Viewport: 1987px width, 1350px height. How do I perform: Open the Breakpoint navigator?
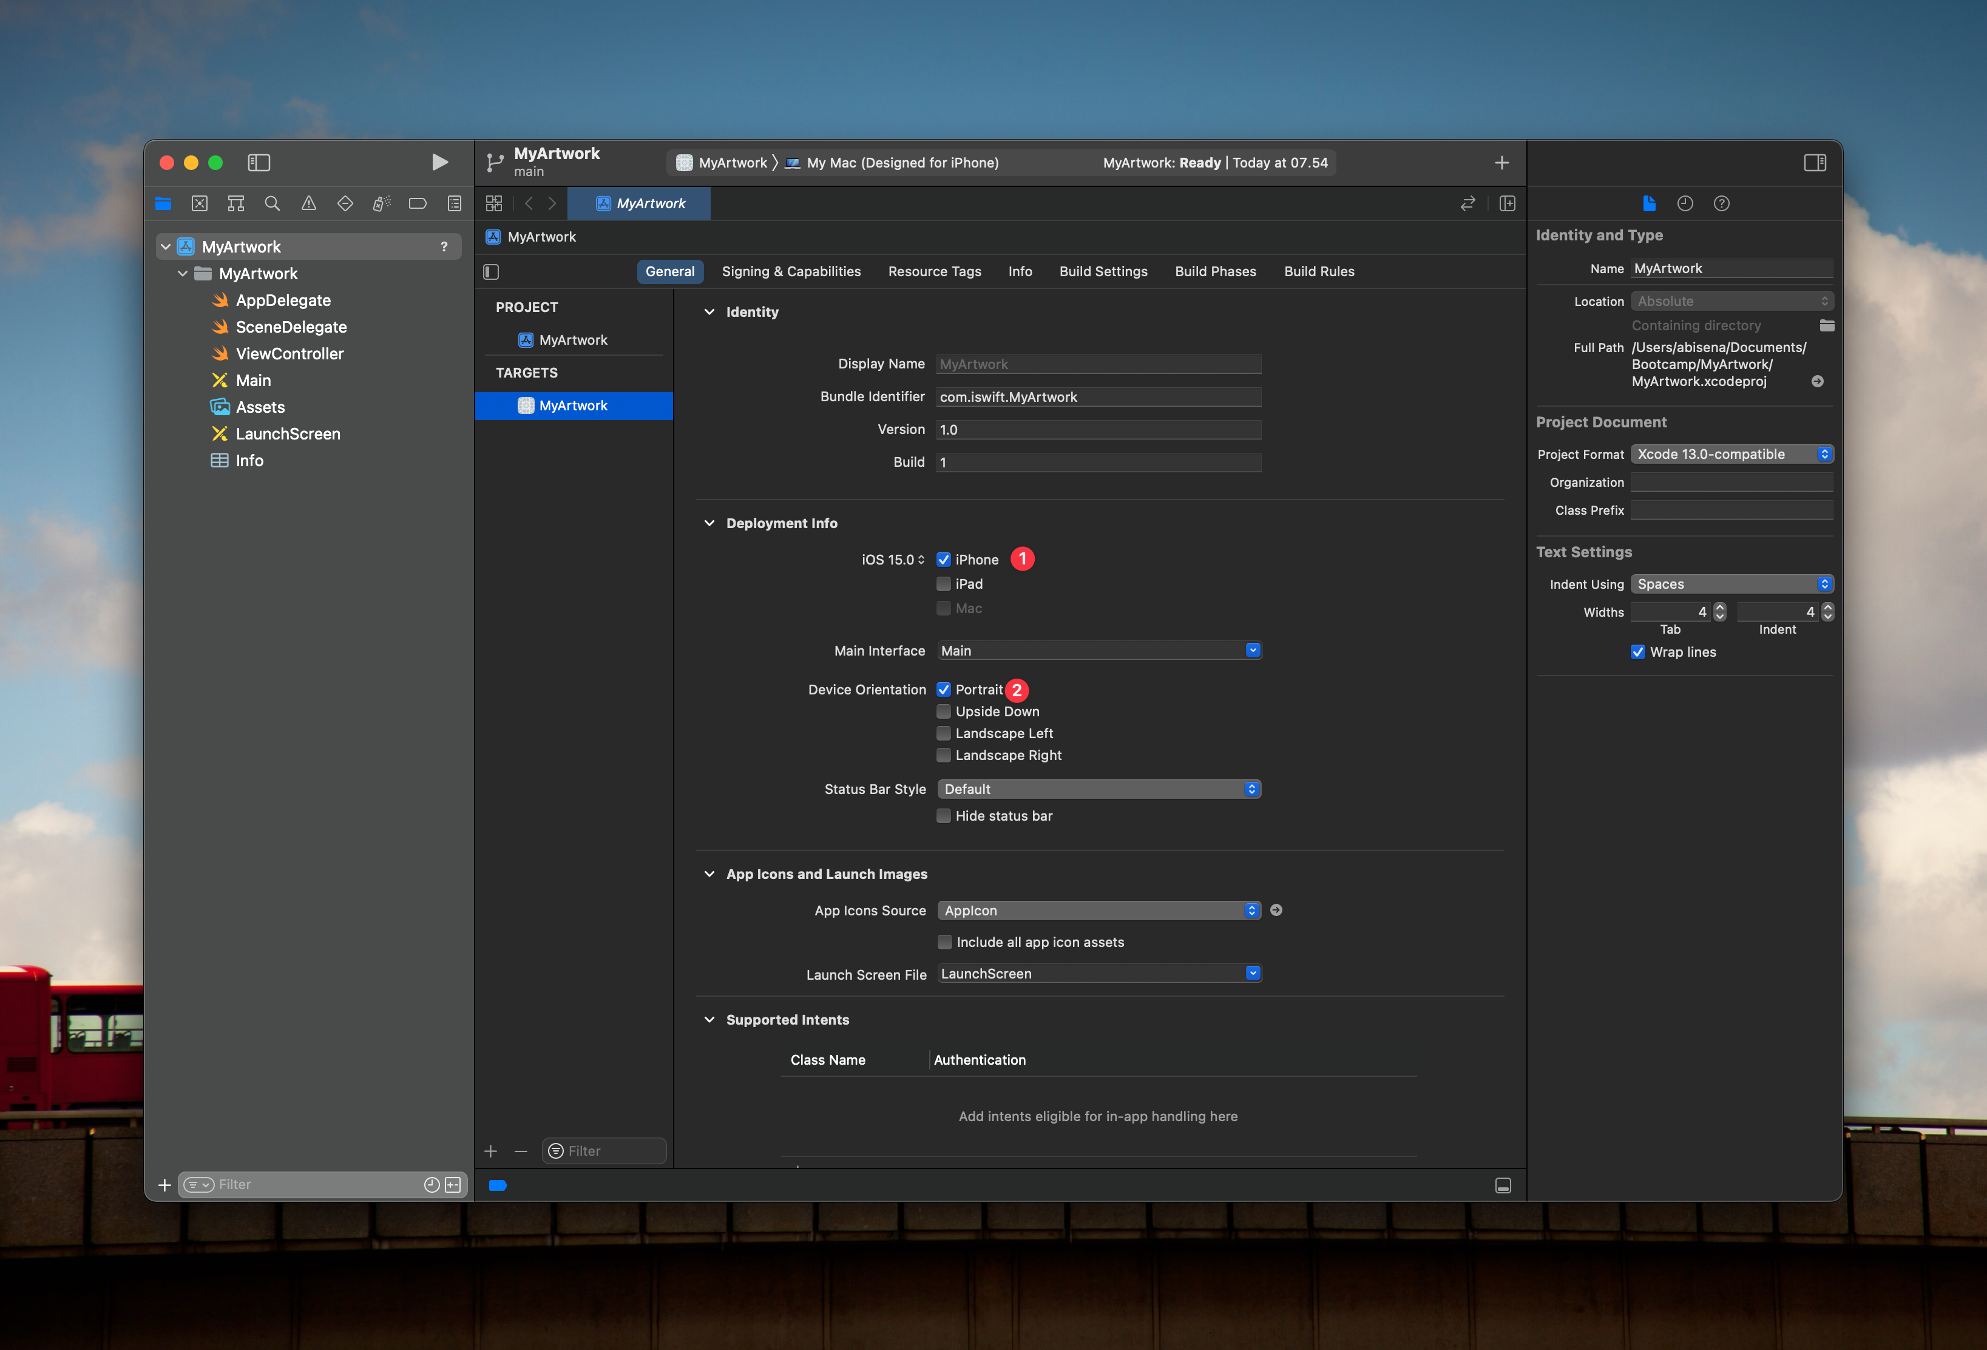(418, 203)
